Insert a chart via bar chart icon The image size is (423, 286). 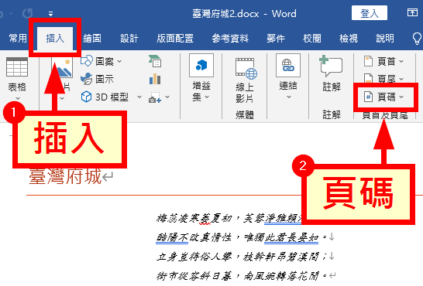155,79
